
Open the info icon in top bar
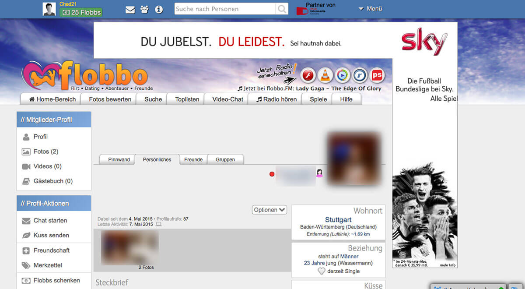tap(159, 10)
